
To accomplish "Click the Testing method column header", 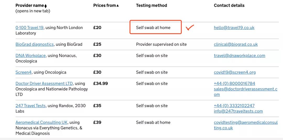I will 151,5.
